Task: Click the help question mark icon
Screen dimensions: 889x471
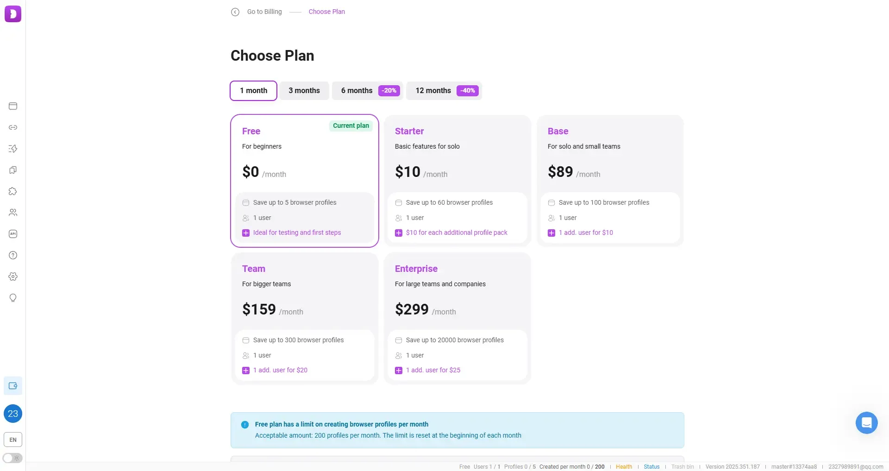Action: [x=13, y=255]
